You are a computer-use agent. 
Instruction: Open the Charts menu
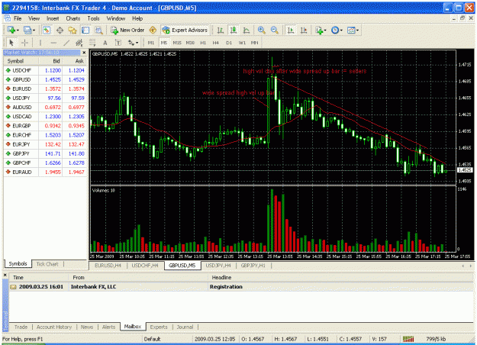[x=73, y=18]
